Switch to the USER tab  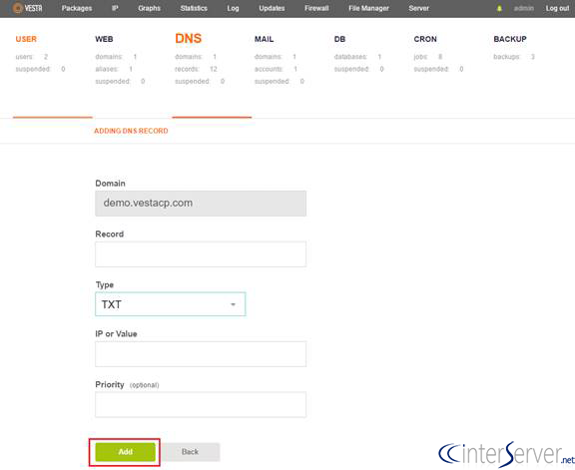tap(26, 39)
